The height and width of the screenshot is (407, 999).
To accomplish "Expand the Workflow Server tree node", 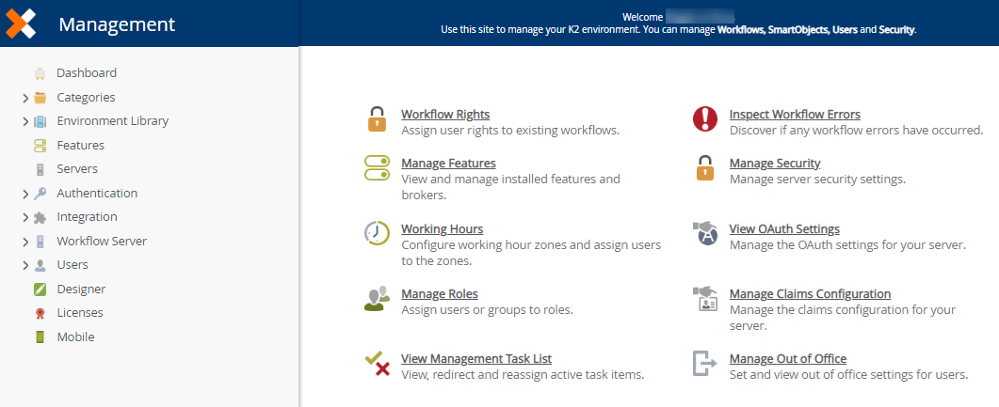I will (x=25, y=242).
